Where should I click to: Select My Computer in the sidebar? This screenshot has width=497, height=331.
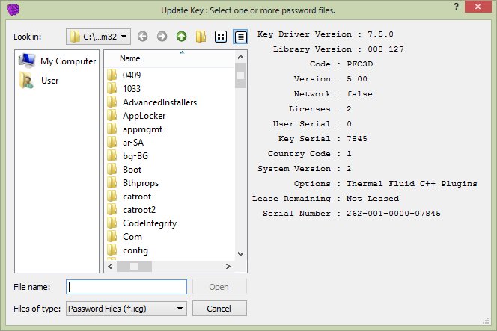58,61
